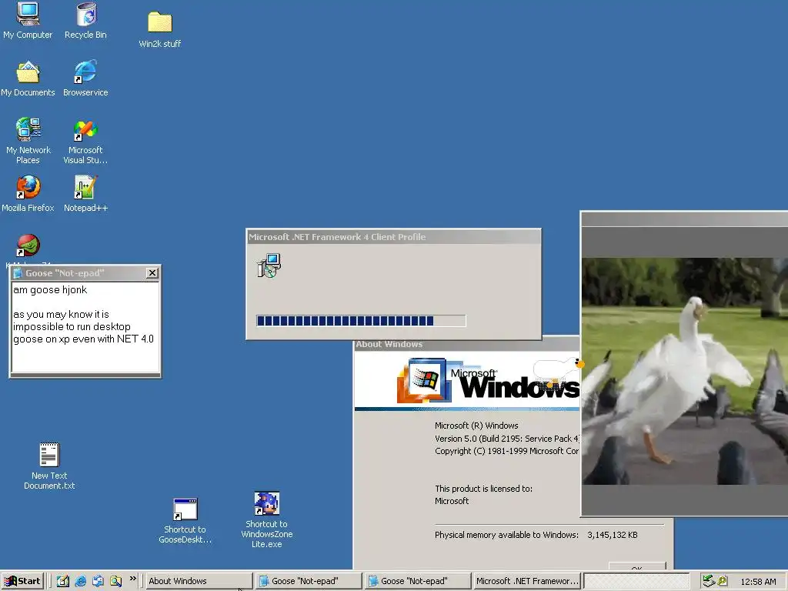The image size is (788, 591).
Task: Click "Version 5.0 (Build 2195: Service Pack 4)" text
Action: 507,438
